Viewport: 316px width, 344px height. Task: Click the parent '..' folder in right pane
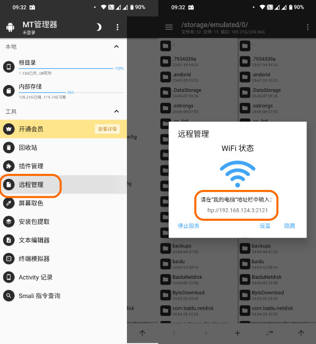(277, 46)
